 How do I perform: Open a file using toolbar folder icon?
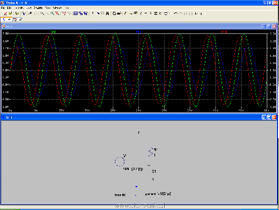point(11,13)
